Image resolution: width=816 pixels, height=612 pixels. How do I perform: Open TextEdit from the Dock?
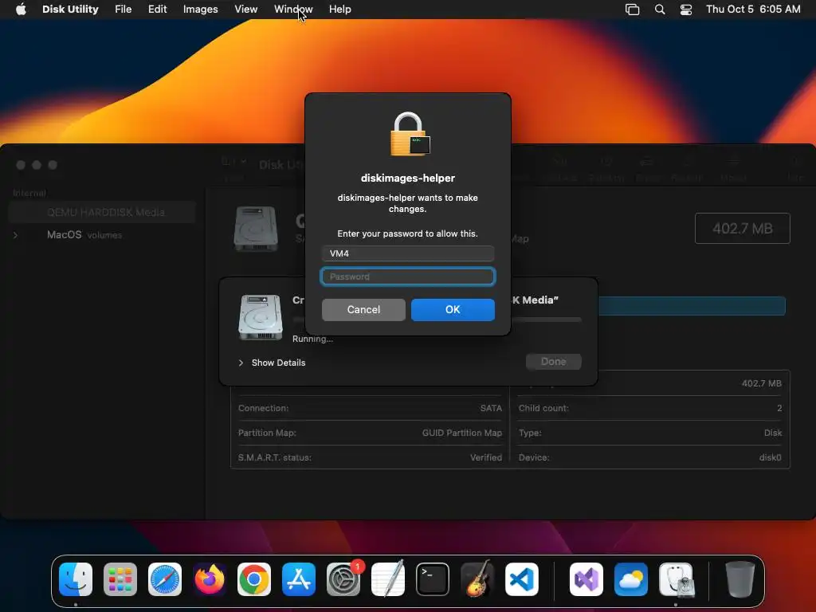[388, 579]
